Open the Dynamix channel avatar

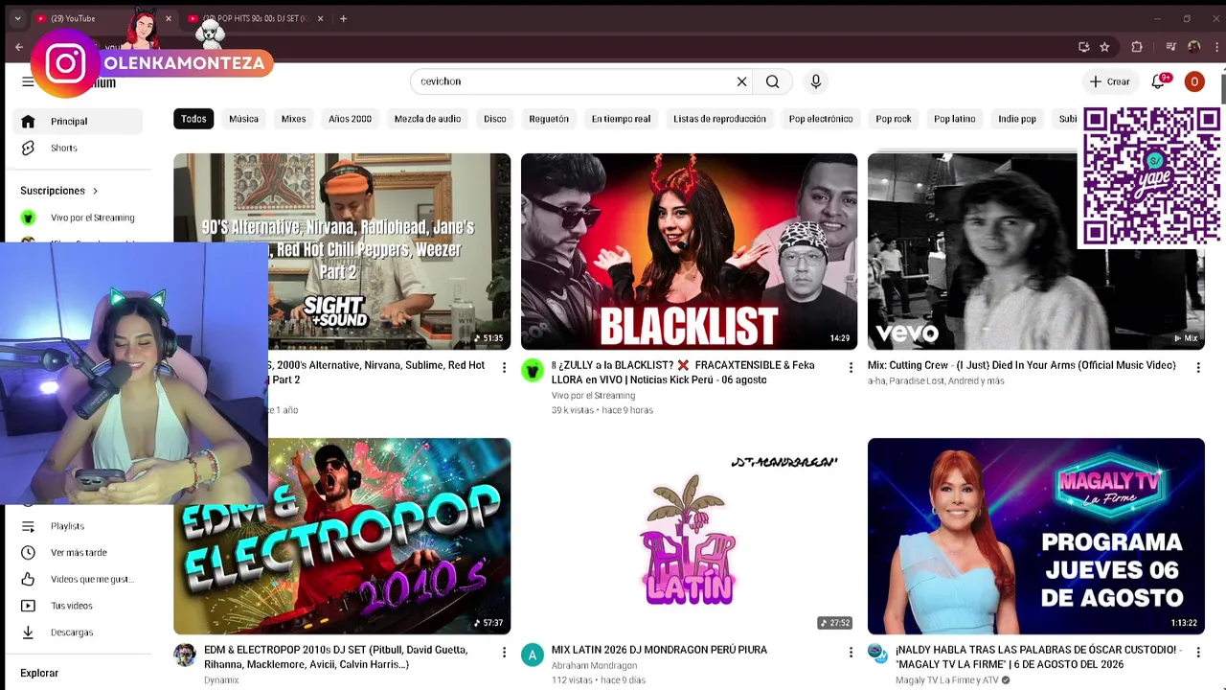point(185,655)
